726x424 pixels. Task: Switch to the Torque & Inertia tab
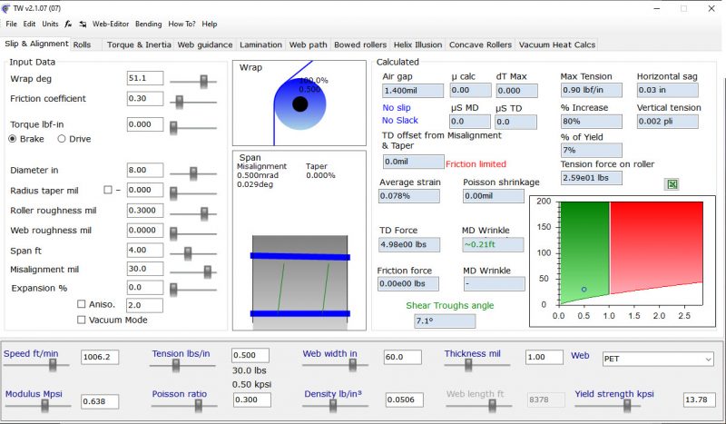pyautogui.click(x=138, y=44)
